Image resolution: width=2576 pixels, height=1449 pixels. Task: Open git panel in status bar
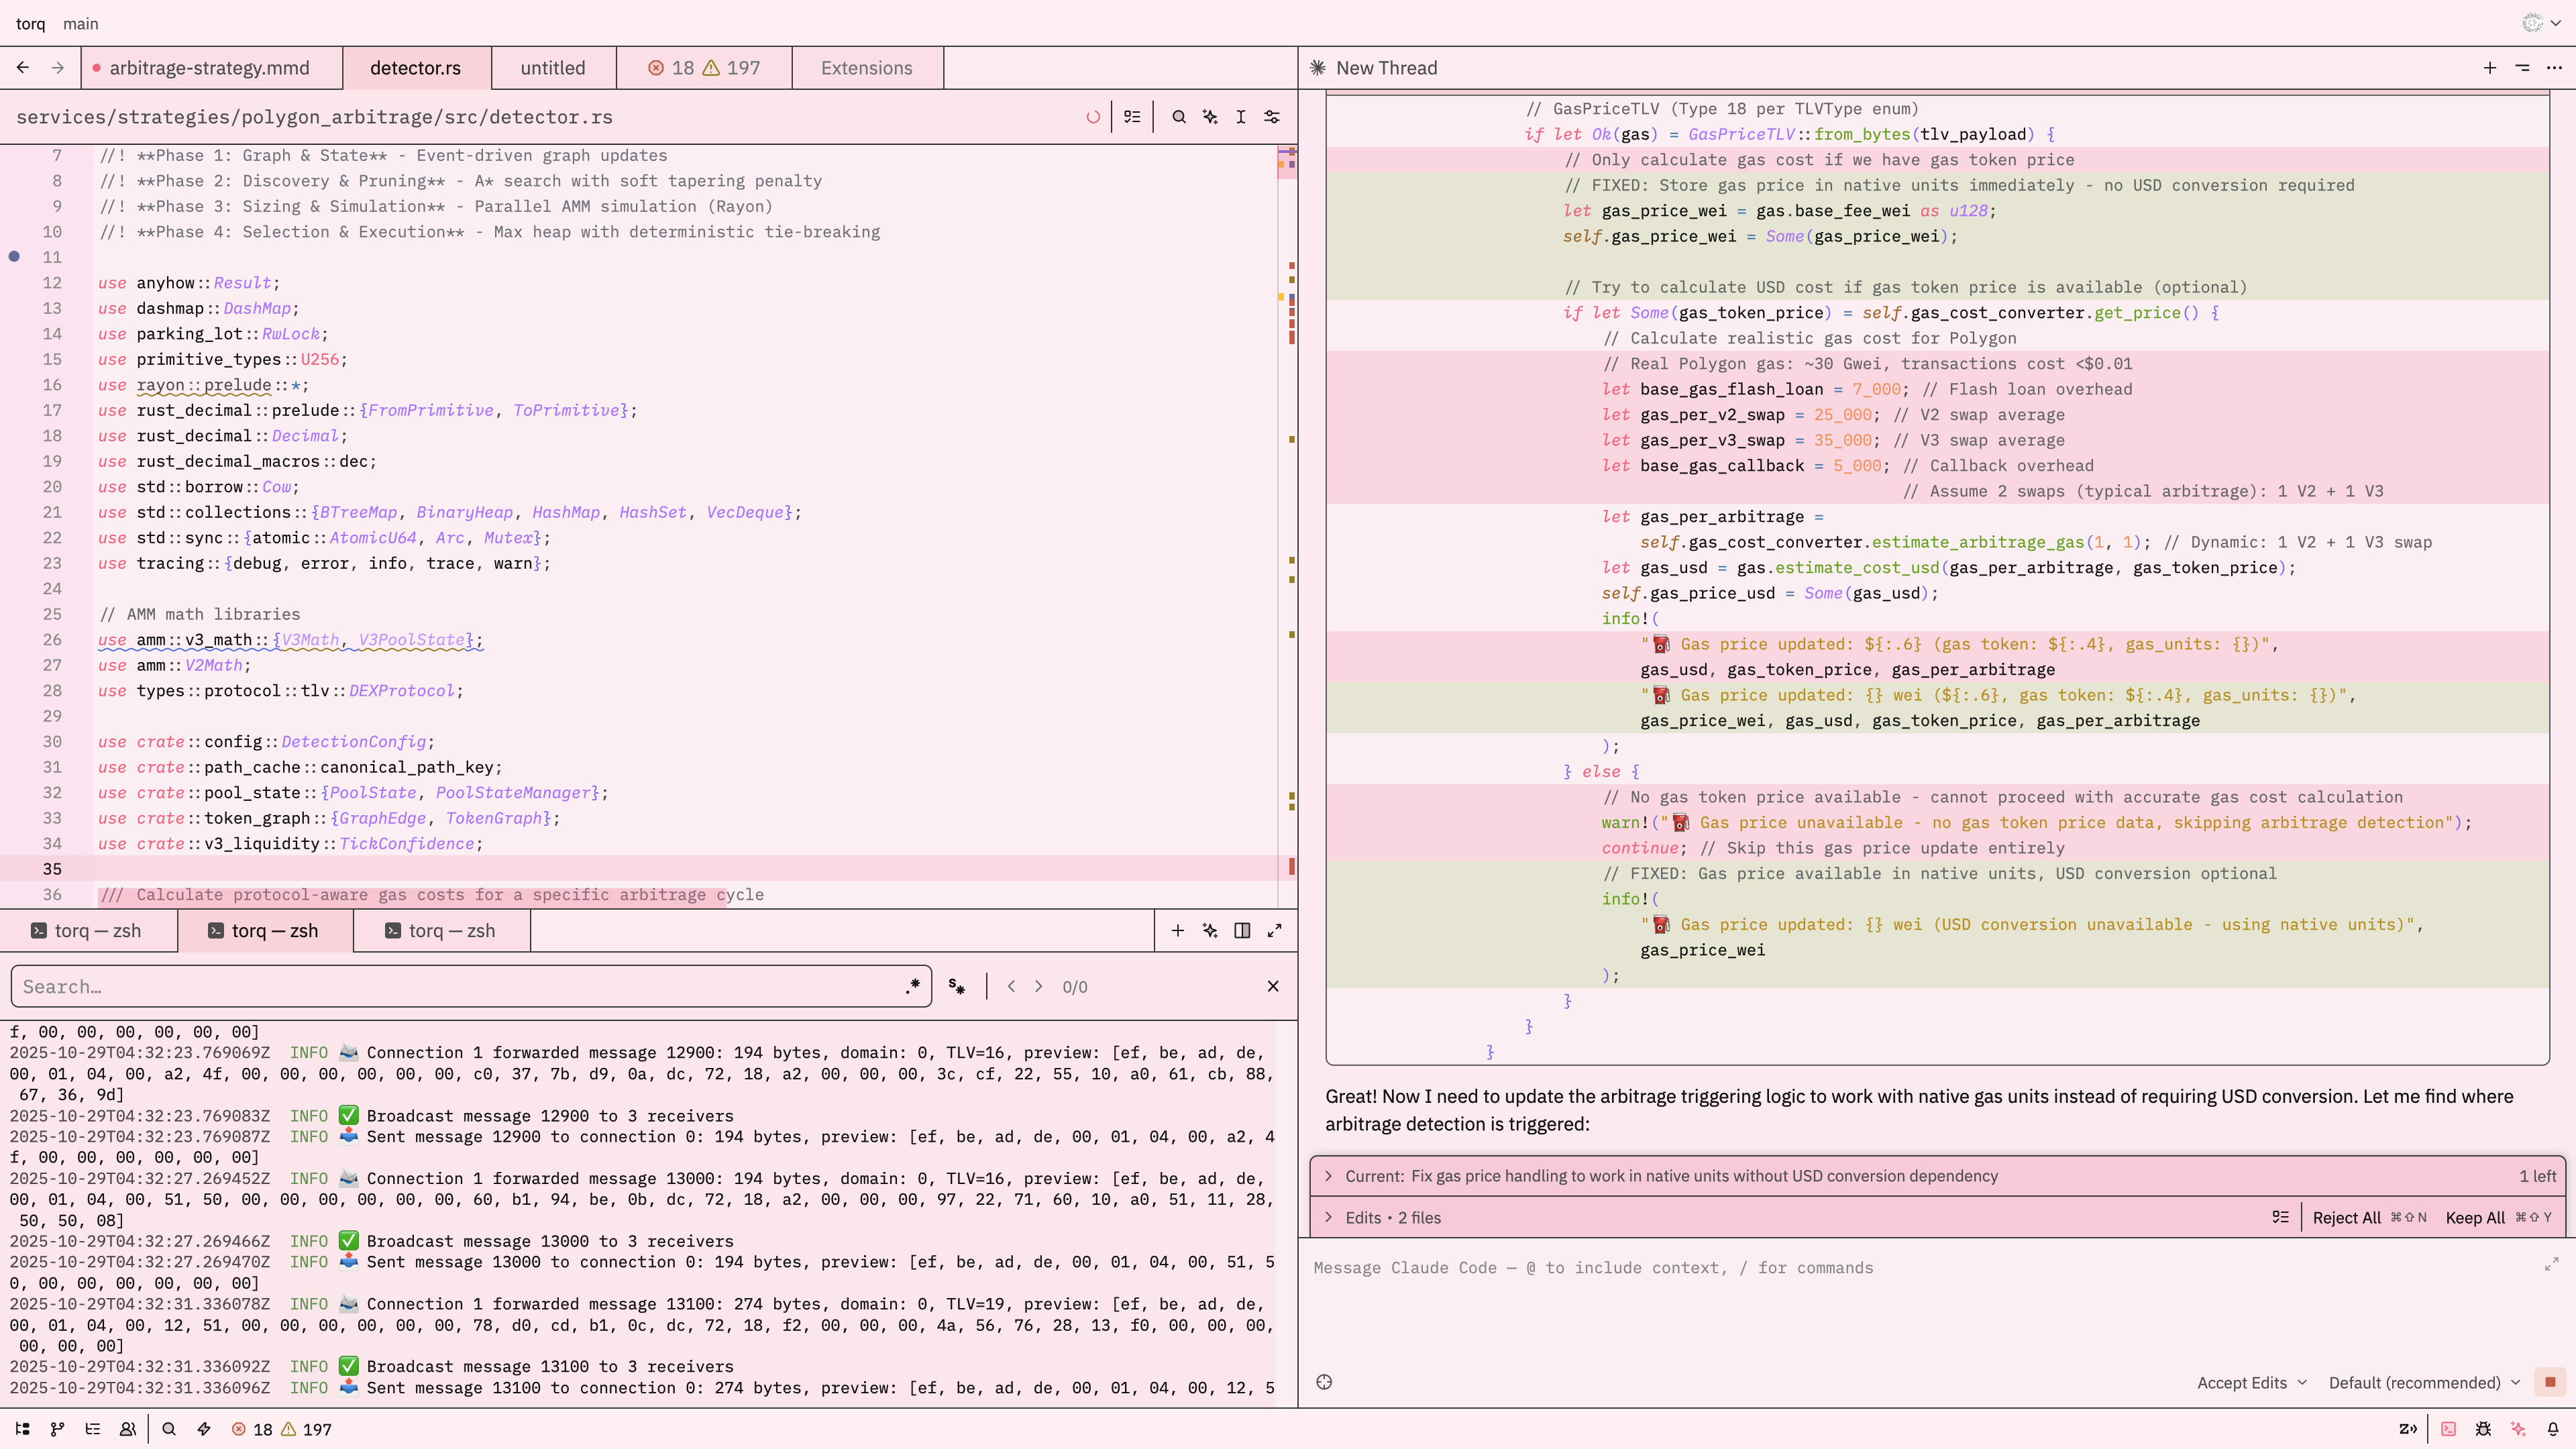(57, 1429)
